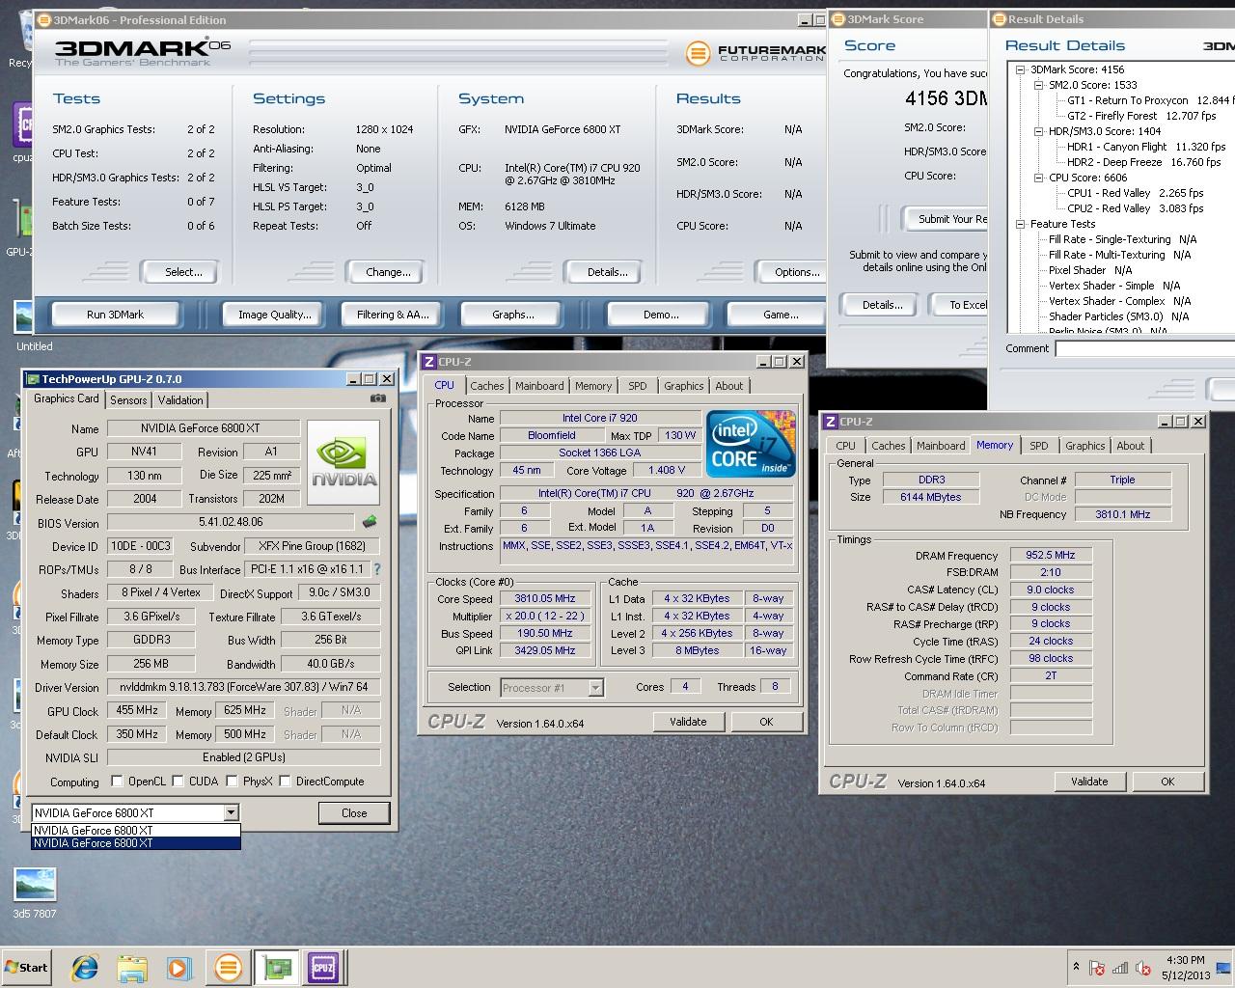
Task: Click the Intel Core i7 logo in CPU-Z
Action: [x=750, y=443]
